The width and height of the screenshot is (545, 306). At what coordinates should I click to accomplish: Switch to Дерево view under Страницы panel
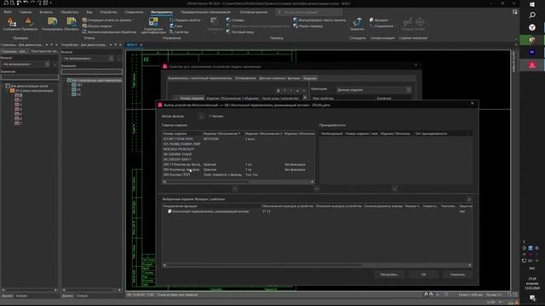tap(7, 296)
